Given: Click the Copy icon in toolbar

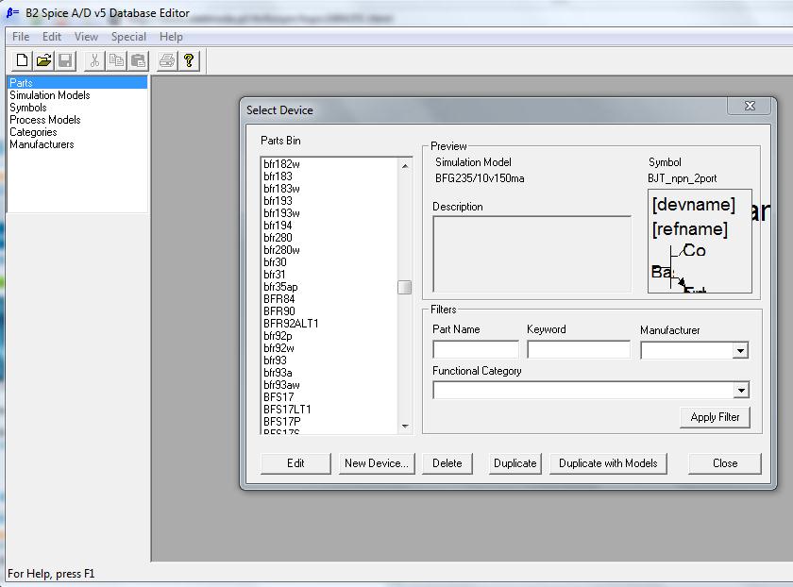Looking at the screenshot, I should [x=116, y=60].
